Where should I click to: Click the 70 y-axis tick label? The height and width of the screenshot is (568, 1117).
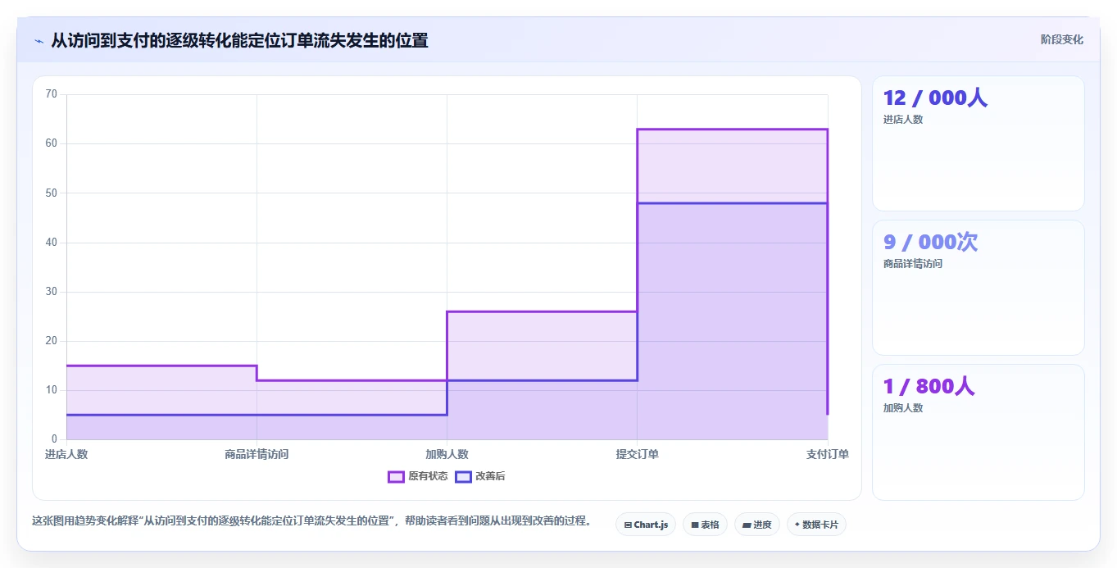point(51,94)
